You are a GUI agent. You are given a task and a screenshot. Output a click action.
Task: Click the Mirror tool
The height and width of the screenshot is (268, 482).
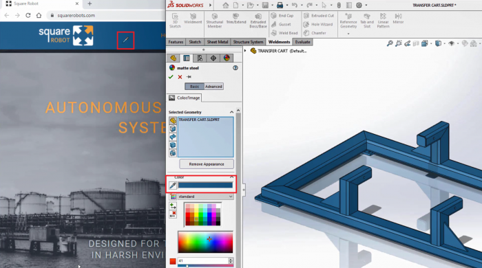398,19
